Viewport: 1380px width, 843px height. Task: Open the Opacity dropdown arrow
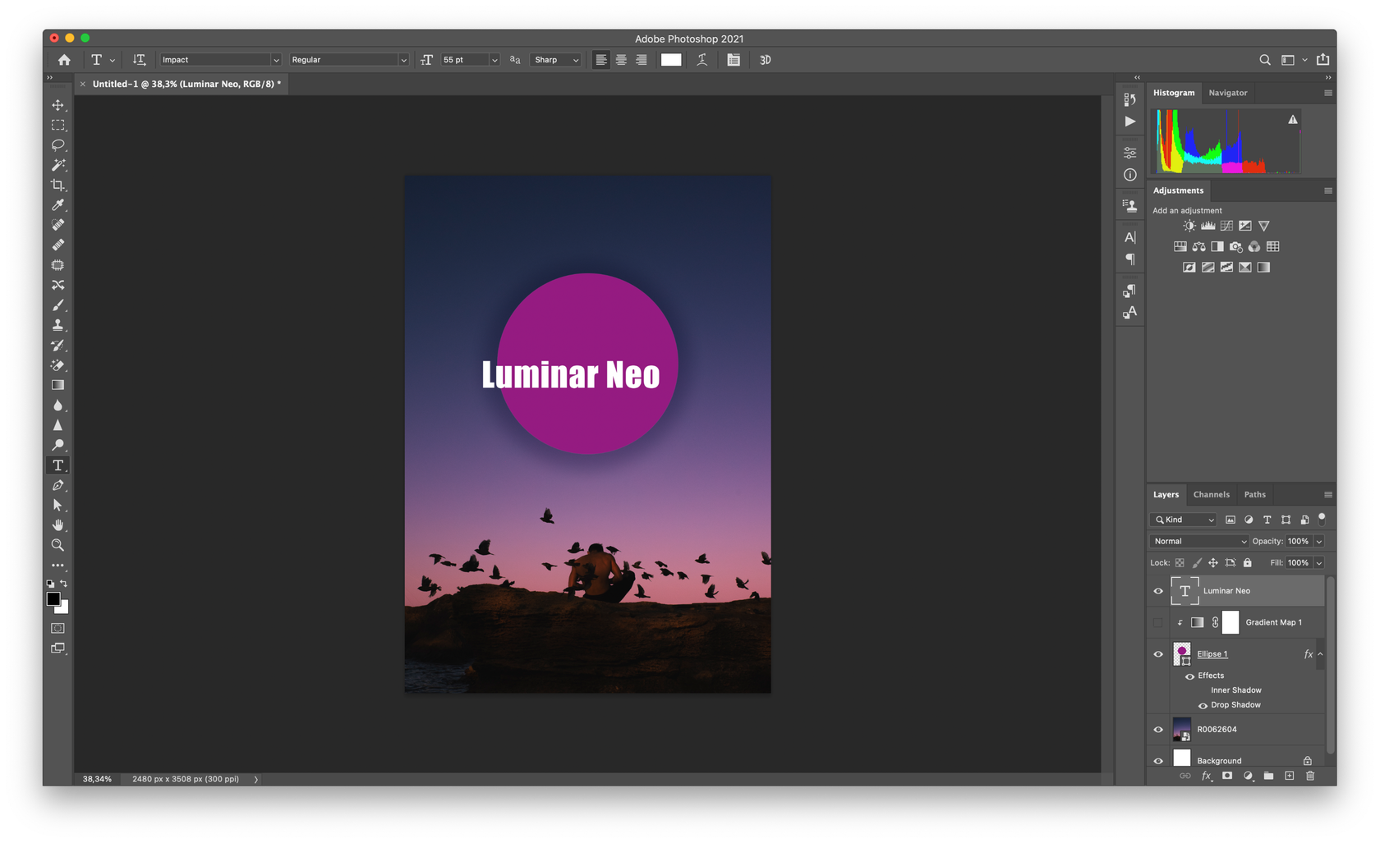[1319, 541]
